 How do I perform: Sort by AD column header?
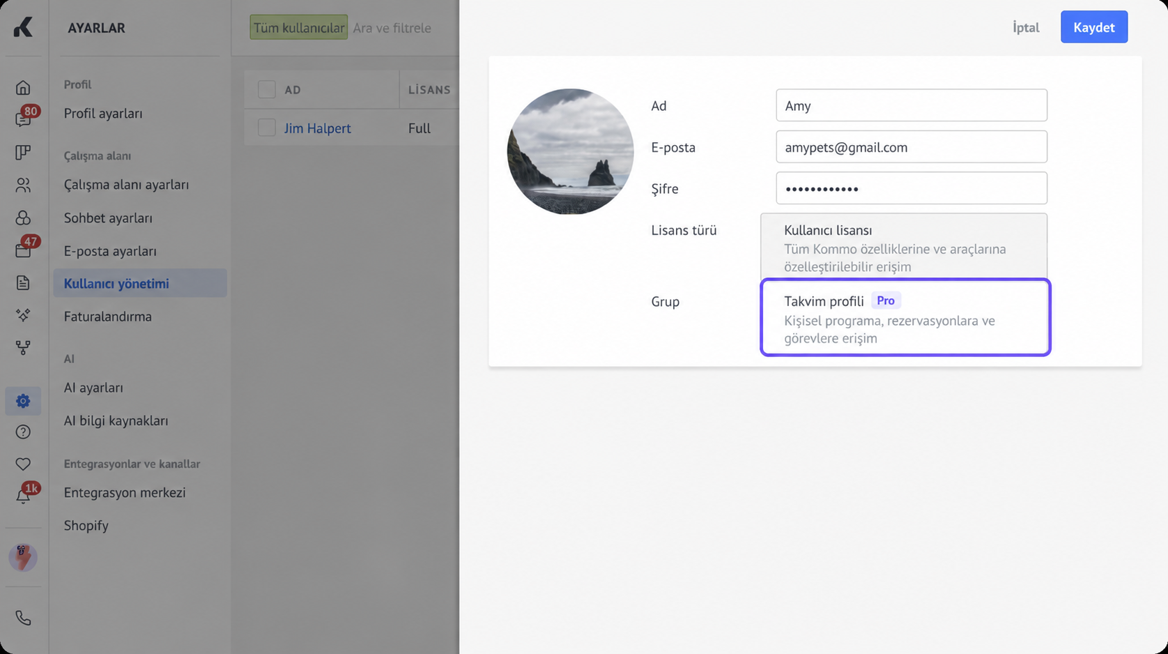coord(293,90)
